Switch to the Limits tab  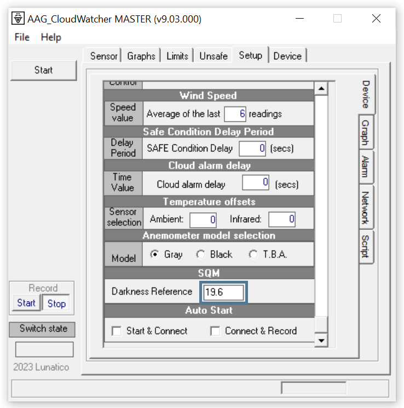[177, 56]
